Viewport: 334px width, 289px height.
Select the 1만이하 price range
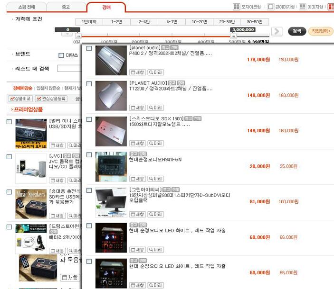(89, 22)
